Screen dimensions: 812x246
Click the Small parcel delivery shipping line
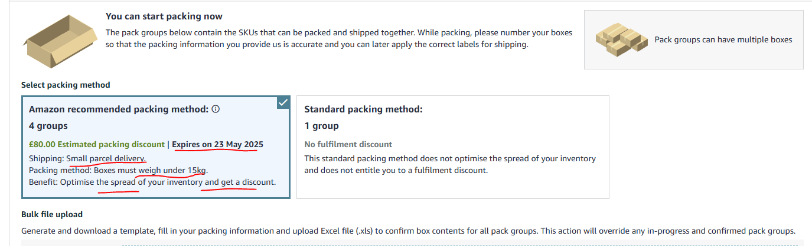87,159
